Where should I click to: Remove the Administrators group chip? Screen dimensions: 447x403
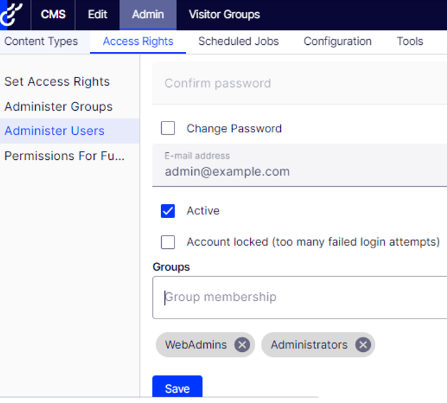363,345
